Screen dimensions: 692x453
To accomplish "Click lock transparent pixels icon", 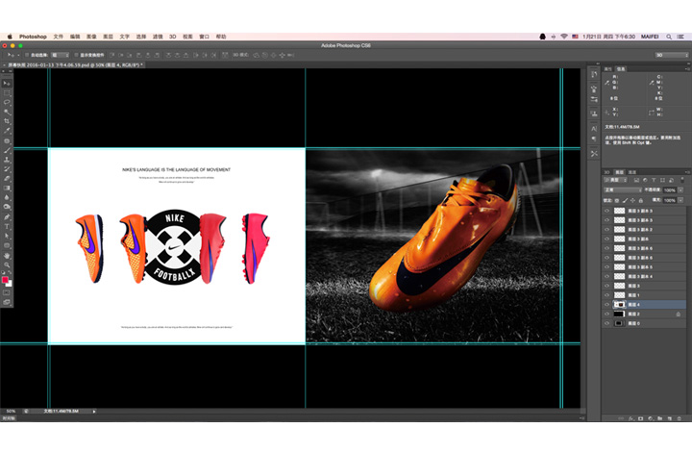I will [616, 200].
